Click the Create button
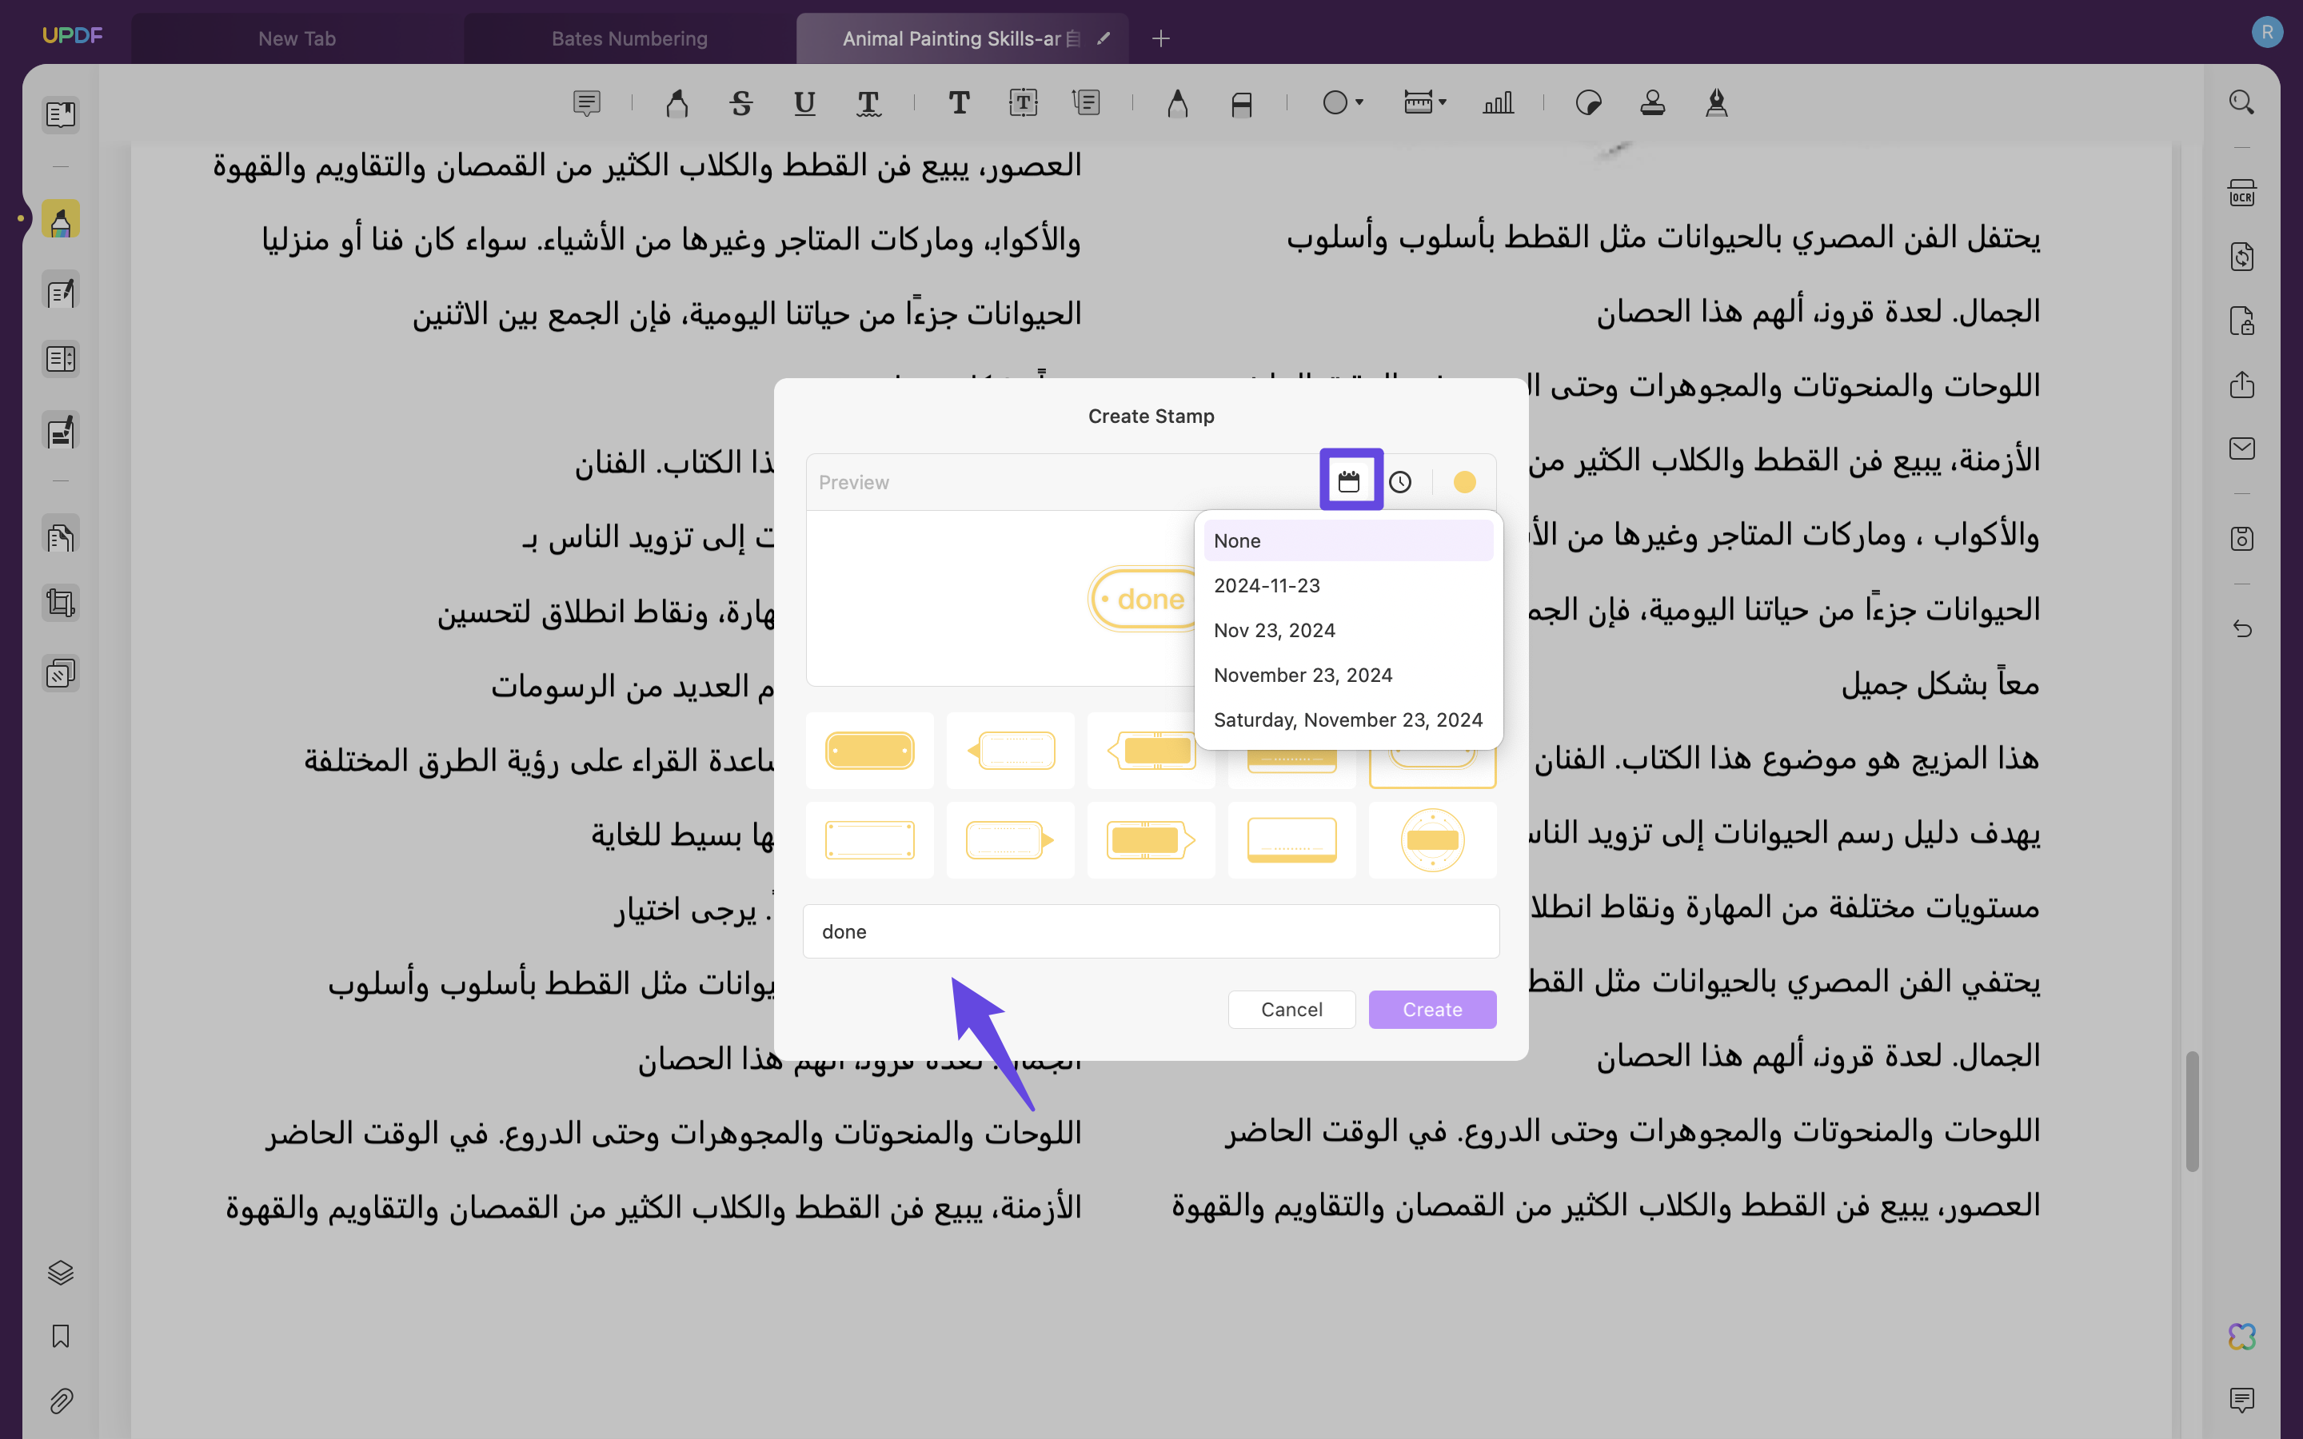The height and width of the screenshot is (1439, 2303). 1432,1009
